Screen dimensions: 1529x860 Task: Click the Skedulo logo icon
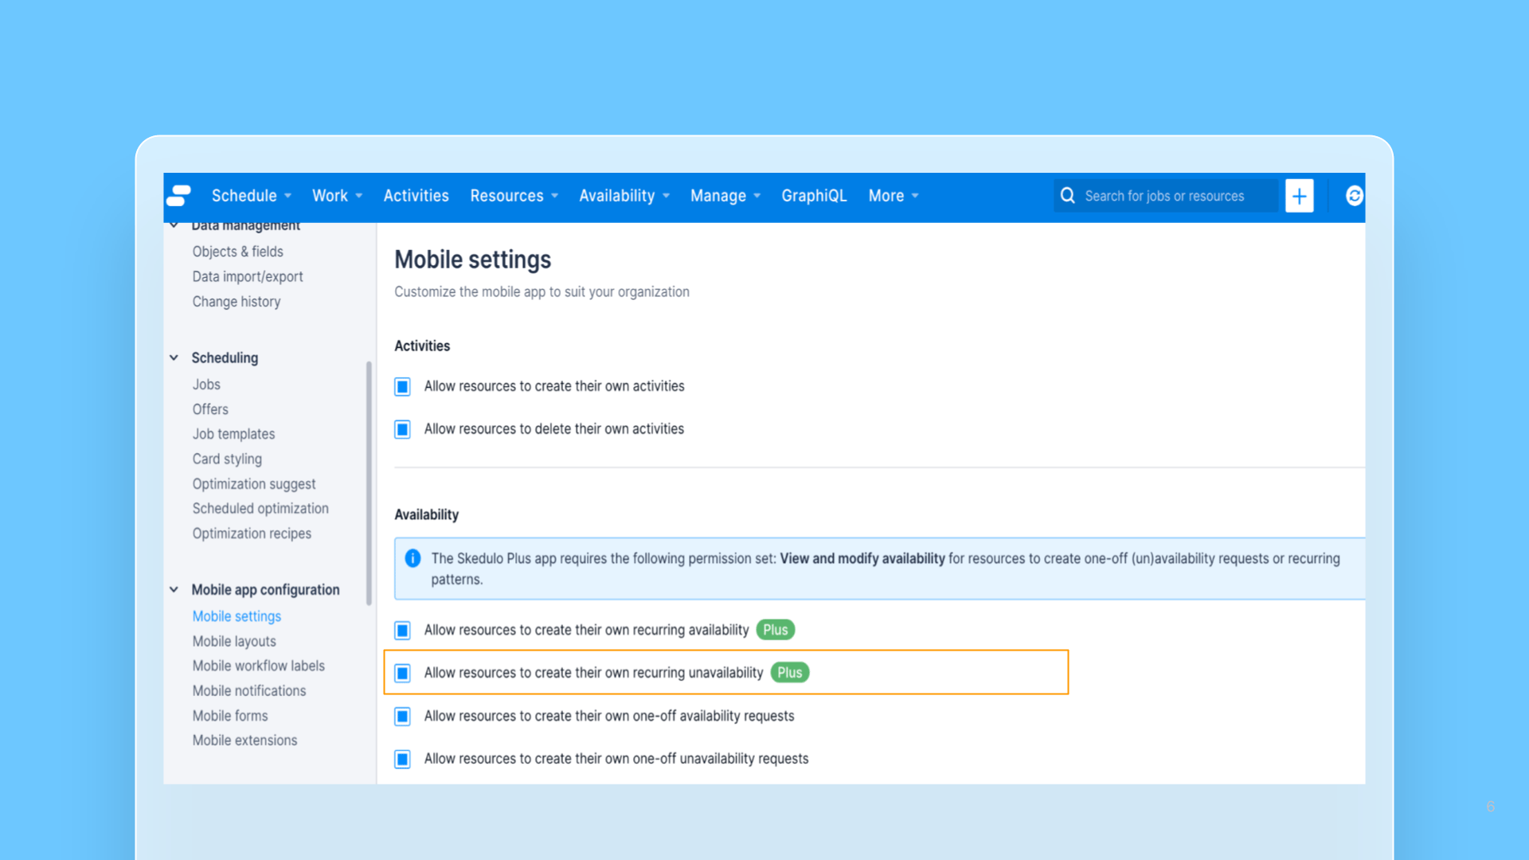(x=179, y=195)
